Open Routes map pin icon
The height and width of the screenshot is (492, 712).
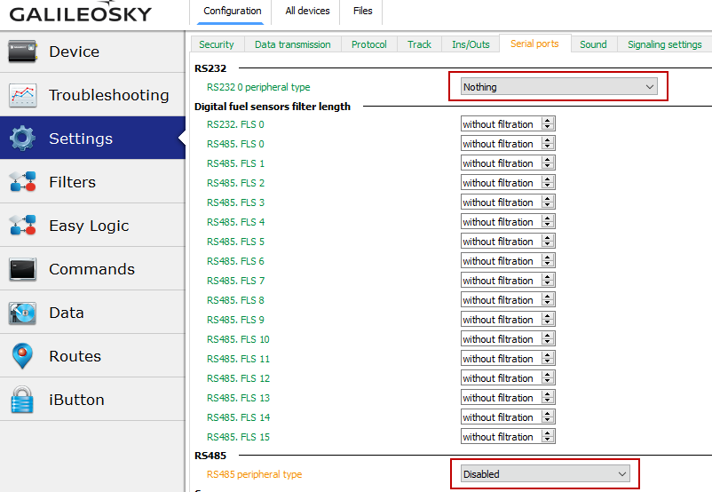pos(22,356)
